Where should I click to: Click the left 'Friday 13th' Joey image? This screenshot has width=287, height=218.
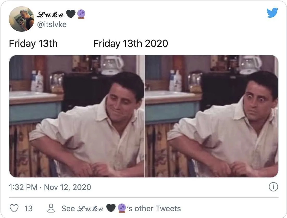pos(77,117)
